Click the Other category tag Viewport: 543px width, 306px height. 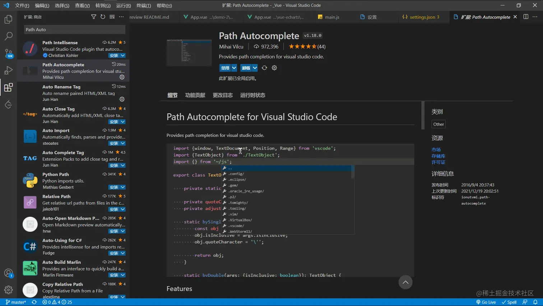click(438, 124)
